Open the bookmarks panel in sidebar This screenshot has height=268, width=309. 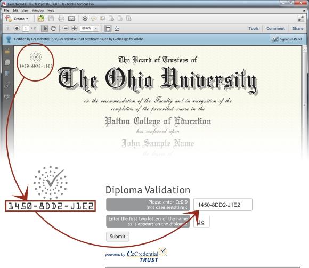tap(7, 74)
